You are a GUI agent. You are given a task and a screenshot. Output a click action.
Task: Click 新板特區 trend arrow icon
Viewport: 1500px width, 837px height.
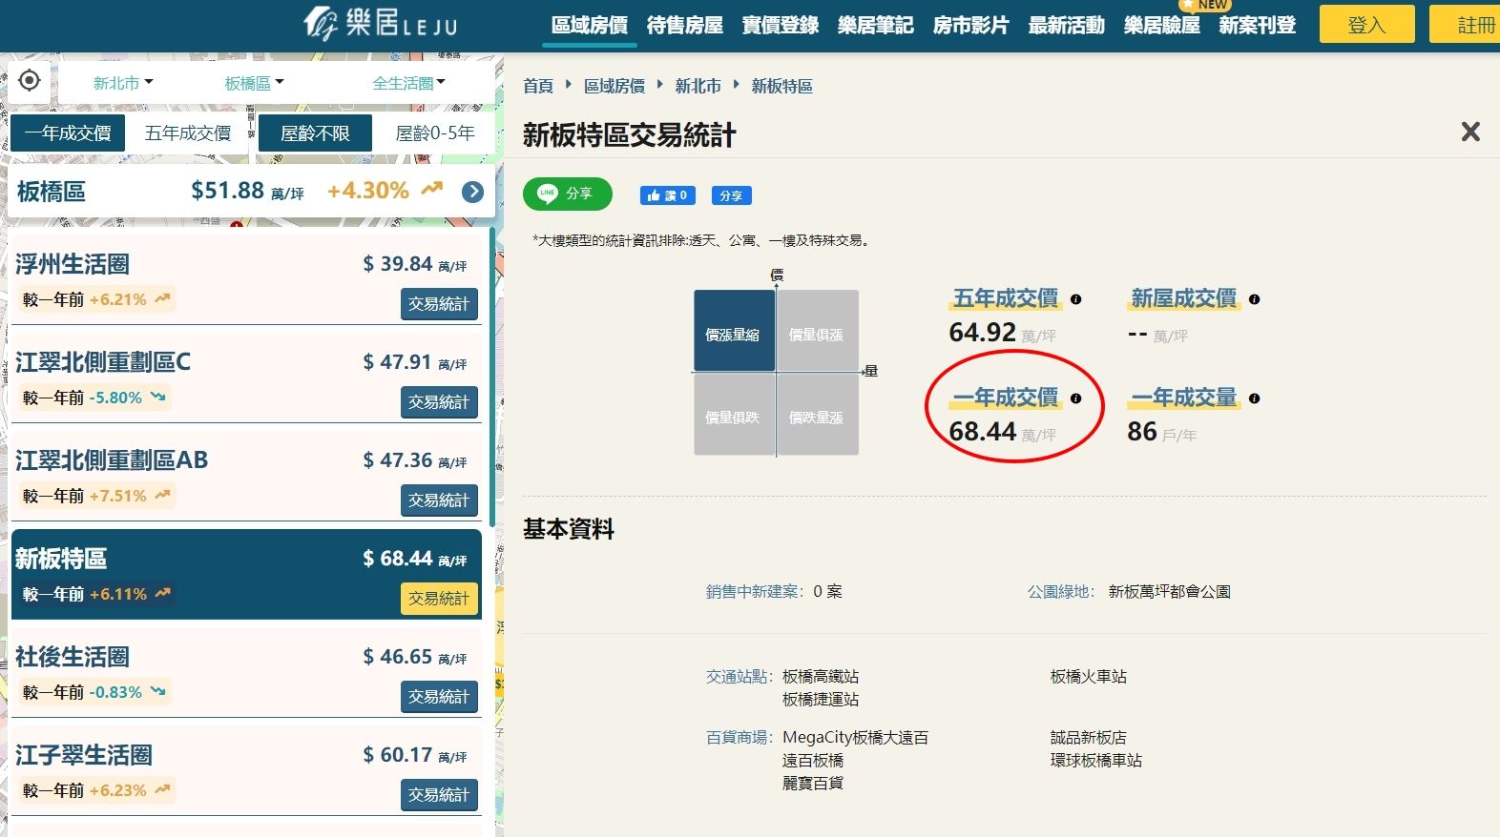click(162, 593)
